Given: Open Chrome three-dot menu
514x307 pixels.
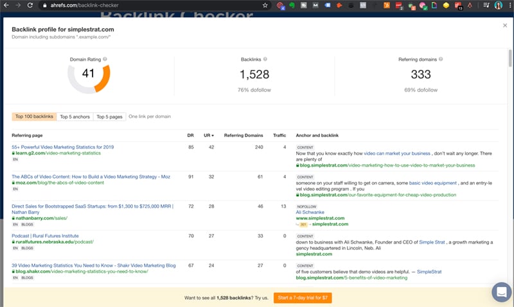Looking at the screenshot, I should [x=510, y=5].
